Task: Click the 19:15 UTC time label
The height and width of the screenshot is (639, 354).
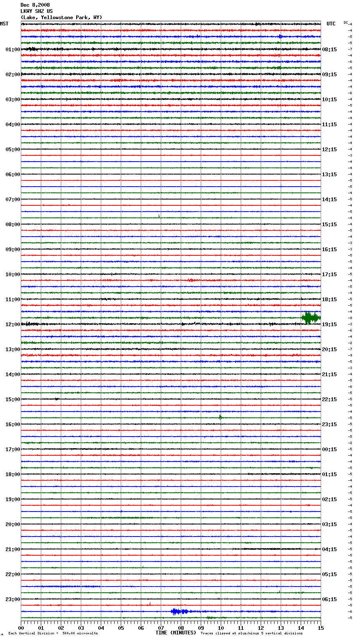Action: (329, 324)
